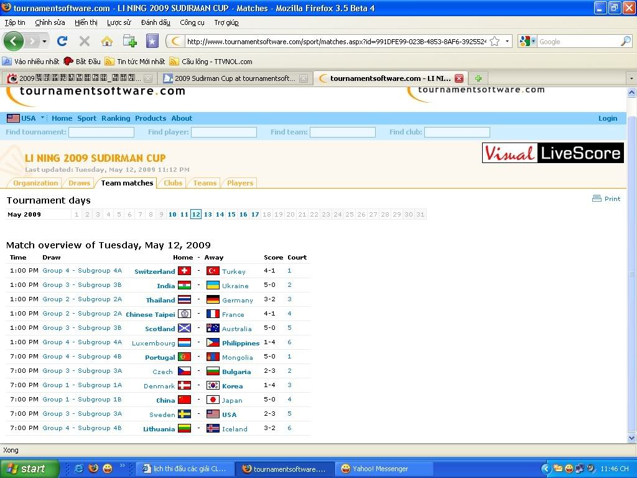
Task: Click the Scotland flag icon
Action: pos(184,328)
